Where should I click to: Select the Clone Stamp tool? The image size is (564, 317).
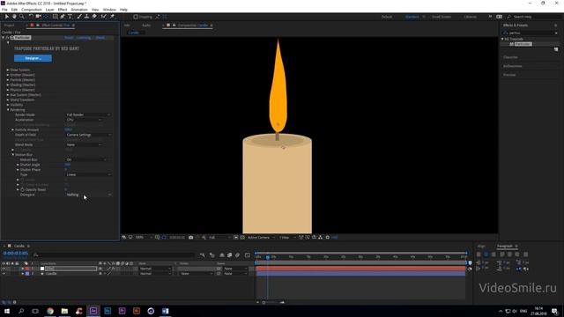point(86,17)
